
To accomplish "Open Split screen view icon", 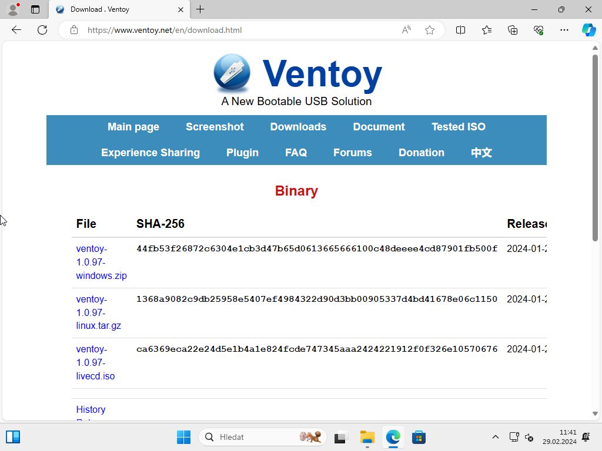I will pos(461,30).
